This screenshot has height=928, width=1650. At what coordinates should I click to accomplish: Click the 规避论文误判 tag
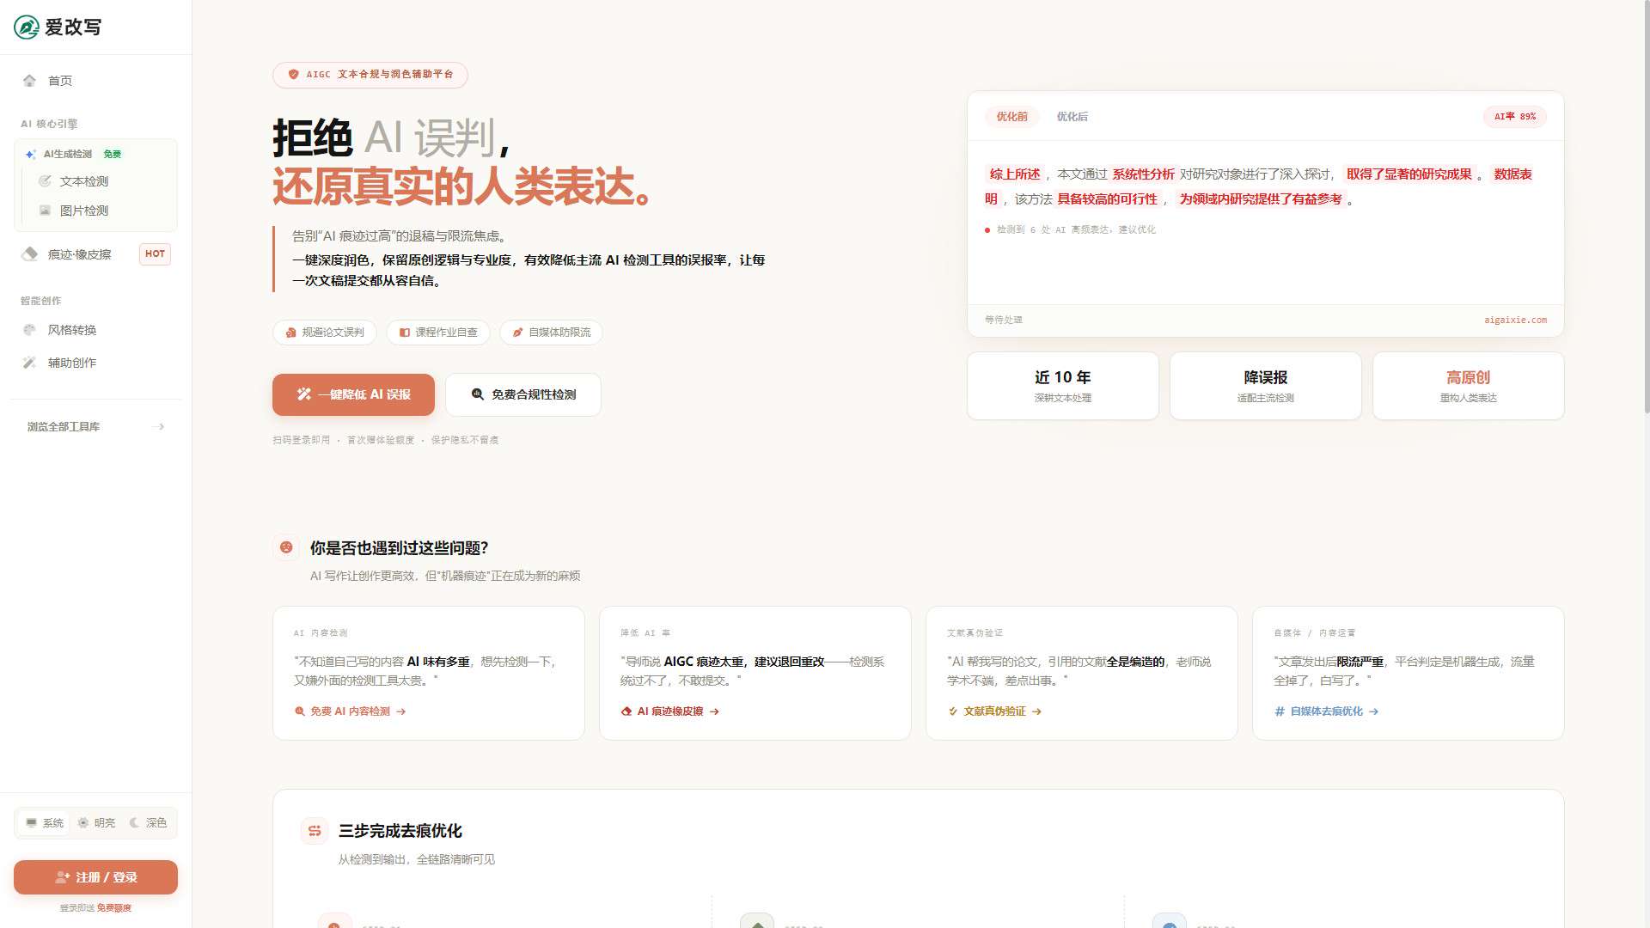coord(325,333)
